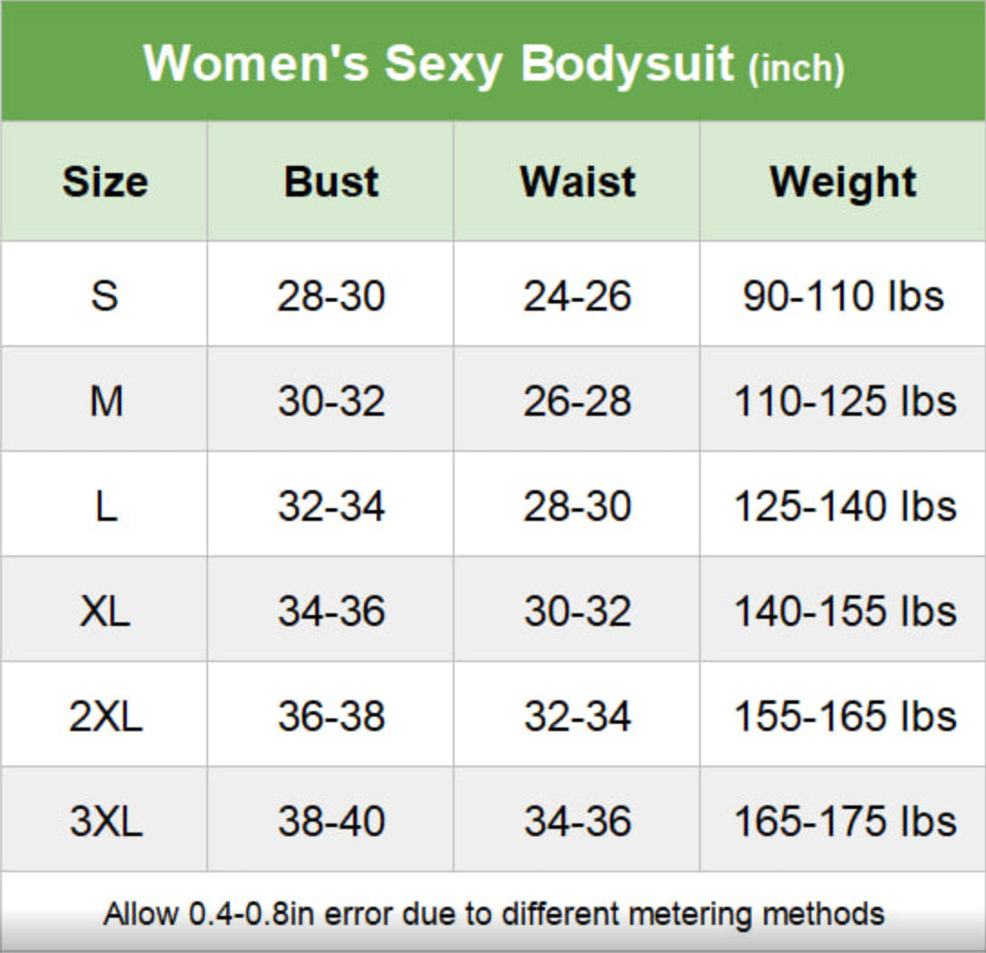The image size is (986, 953).
Task: Click the Weight column header
Action: pos(843,182)
